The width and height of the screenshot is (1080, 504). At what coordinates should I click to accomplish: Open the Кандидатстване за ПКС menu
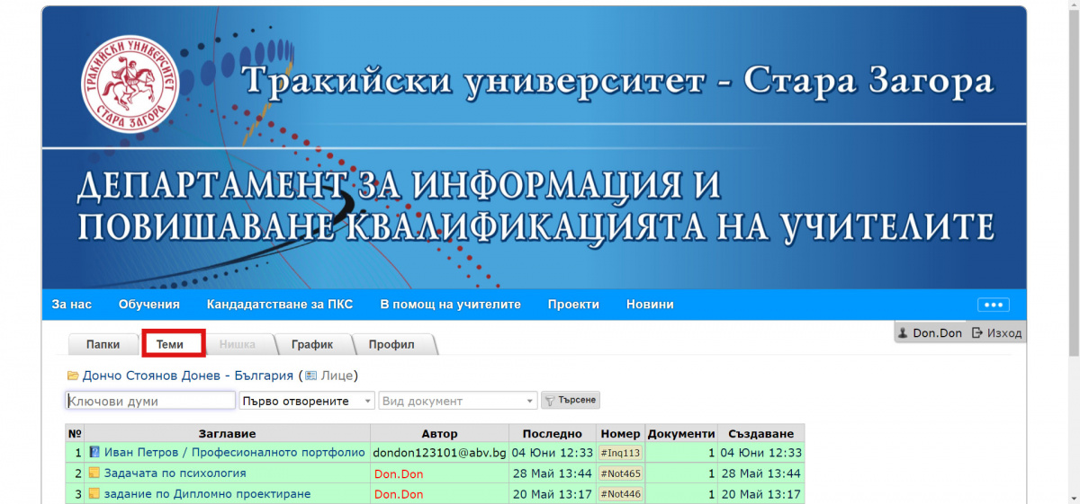[280, 305]
